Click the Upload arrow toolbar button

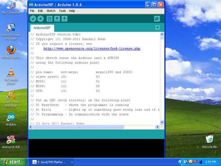pyautogui.click(x=40, y=19)
